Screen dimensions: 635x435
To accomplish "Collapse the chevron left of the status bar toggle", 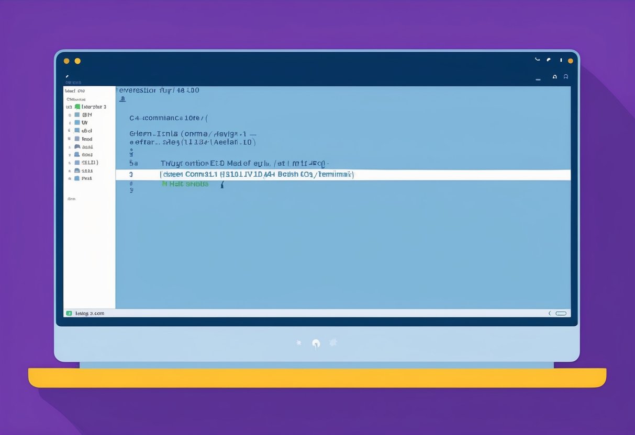I will click(x=549, y=313).
